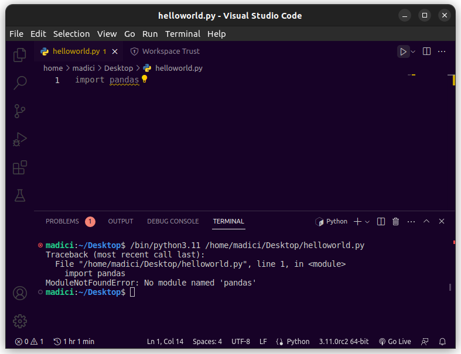Open the notifications bell
This screenshot has height=354, width=461.
point(442,341)
